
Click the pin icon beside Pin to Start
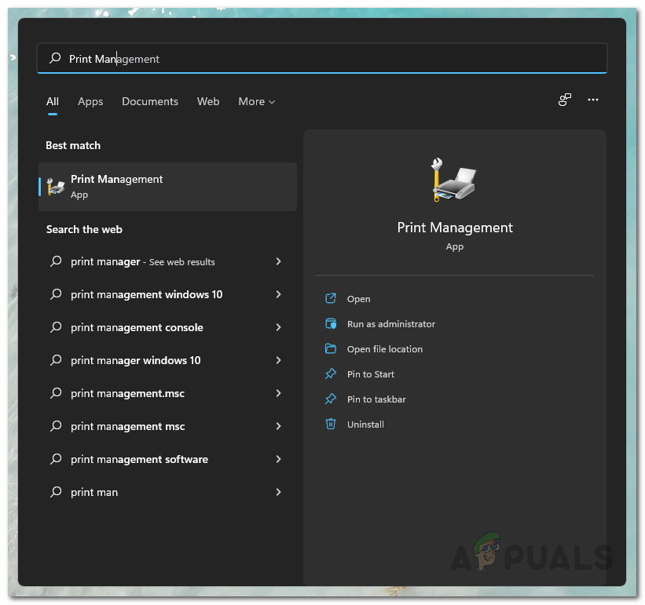(331, 374)
